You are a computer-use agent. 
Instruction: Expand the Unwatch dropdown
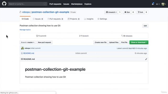(x=111, y=12)
